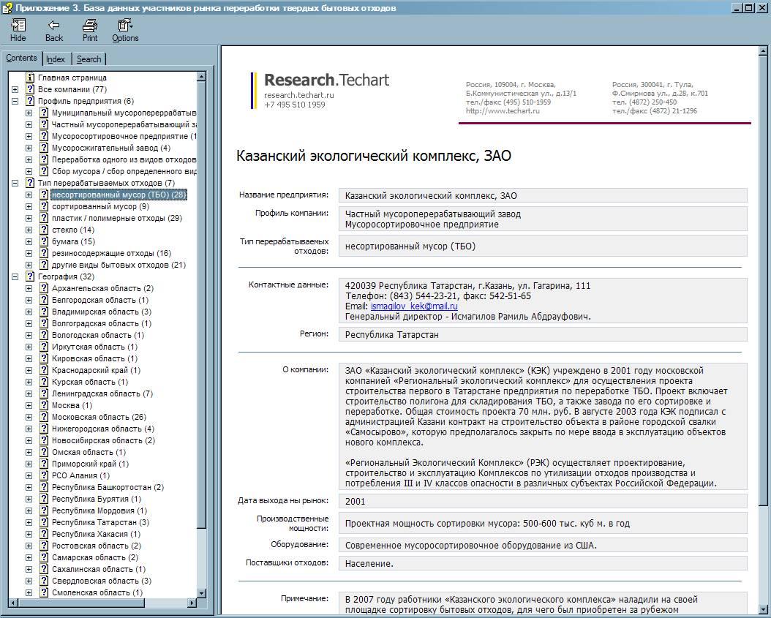Viewport: 771px width, 618px height.
Task: Select Белгородская область (1) item
Action: [x=100, y=300]
